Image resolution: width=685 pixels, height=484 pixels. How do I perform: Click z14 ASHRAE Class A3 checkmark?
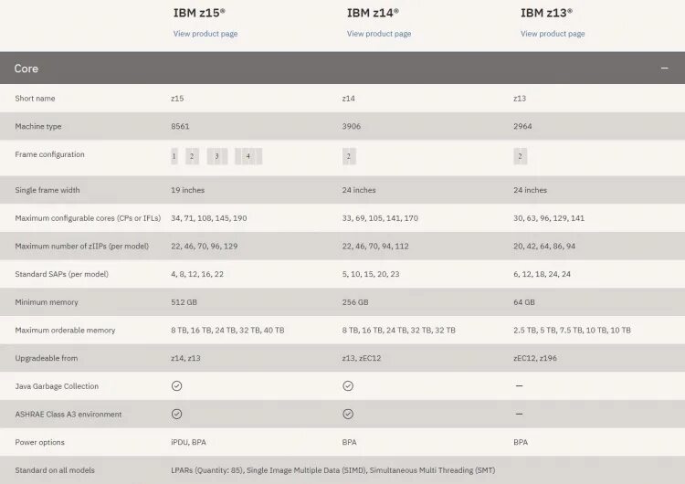(348, 414)
